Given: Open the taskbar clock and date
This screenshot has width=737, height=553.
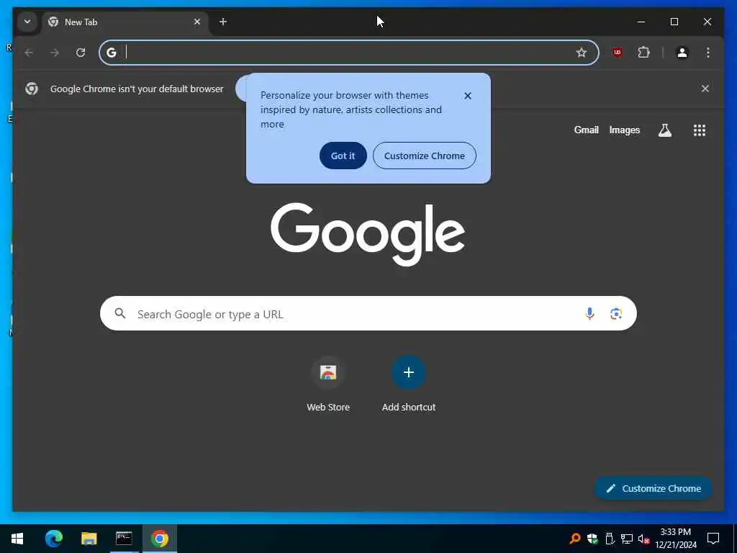Looking at the screenshot, I should pyautogui.click(x=676, y=539).
